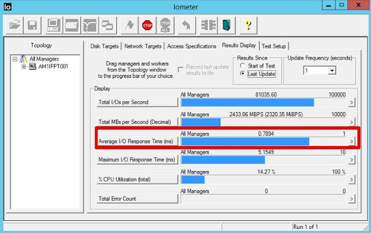This screenshot has width=371, height=233.
Task: Stop the current test red stop sign
Action: (x=147, y=25)
